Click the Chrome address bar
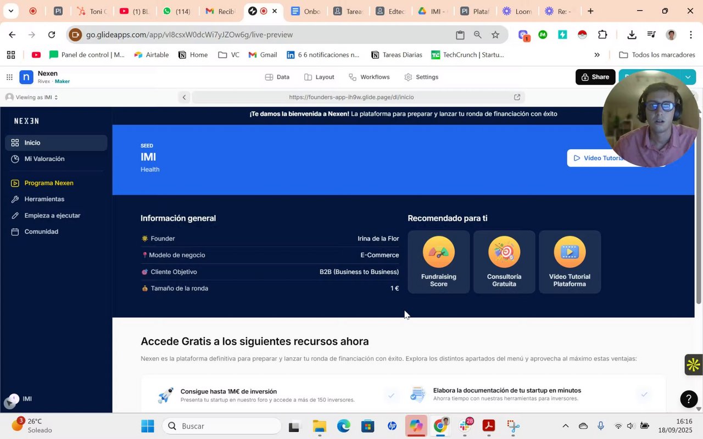This screenshot has width=703, height=439. pos(264,35)
